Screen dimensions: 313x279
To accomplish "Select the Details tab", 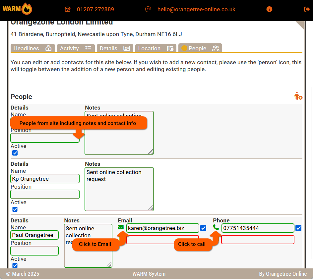I will tap(114, 48).
